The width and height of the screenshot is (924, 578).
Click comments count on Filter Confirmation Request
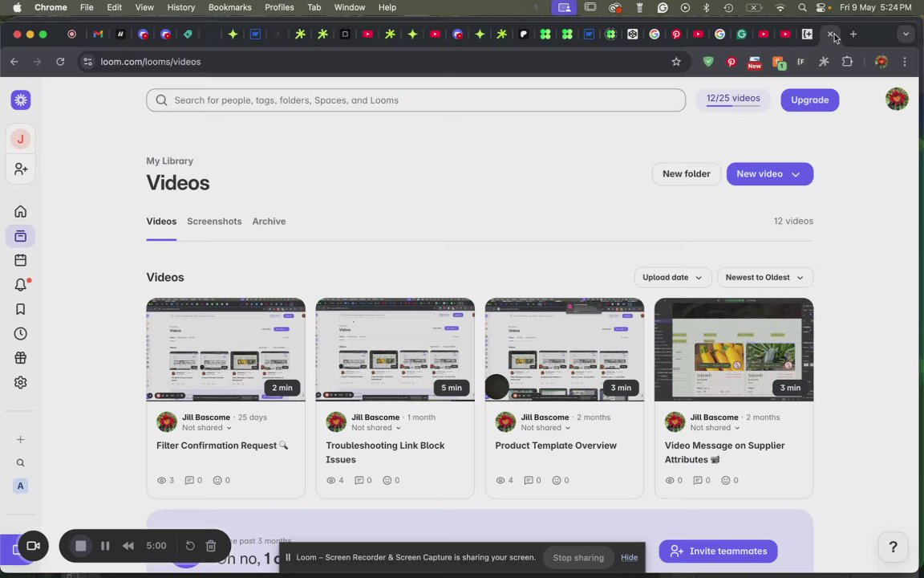[x=193, y=480]
